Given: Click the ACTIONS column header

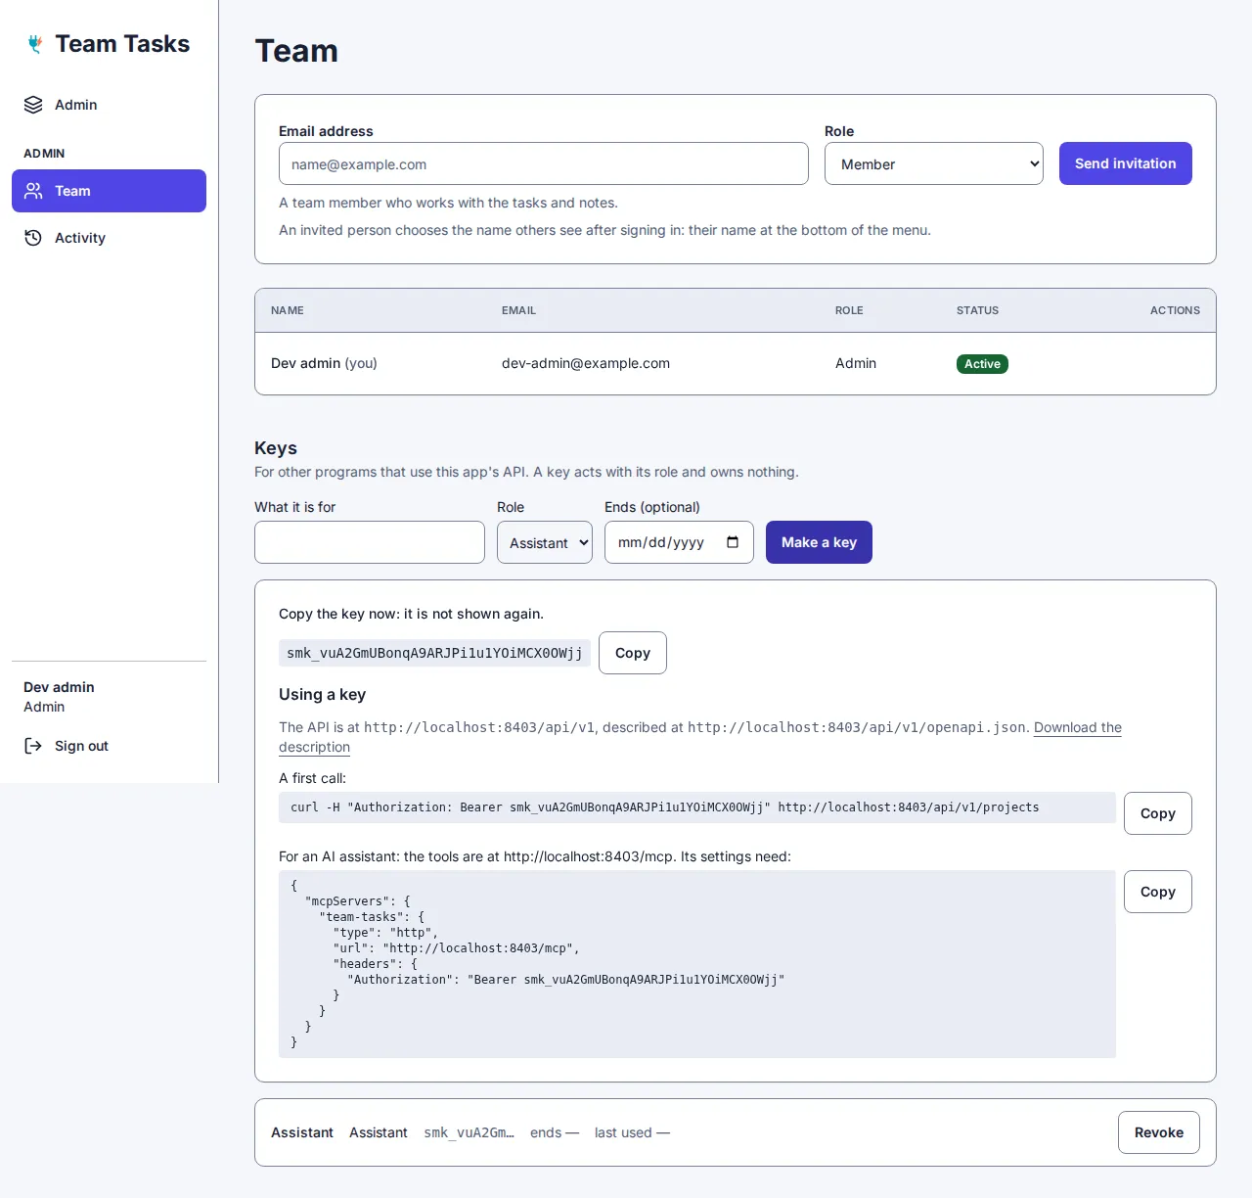Looking at the screenshot, I should click(1175, 310).
